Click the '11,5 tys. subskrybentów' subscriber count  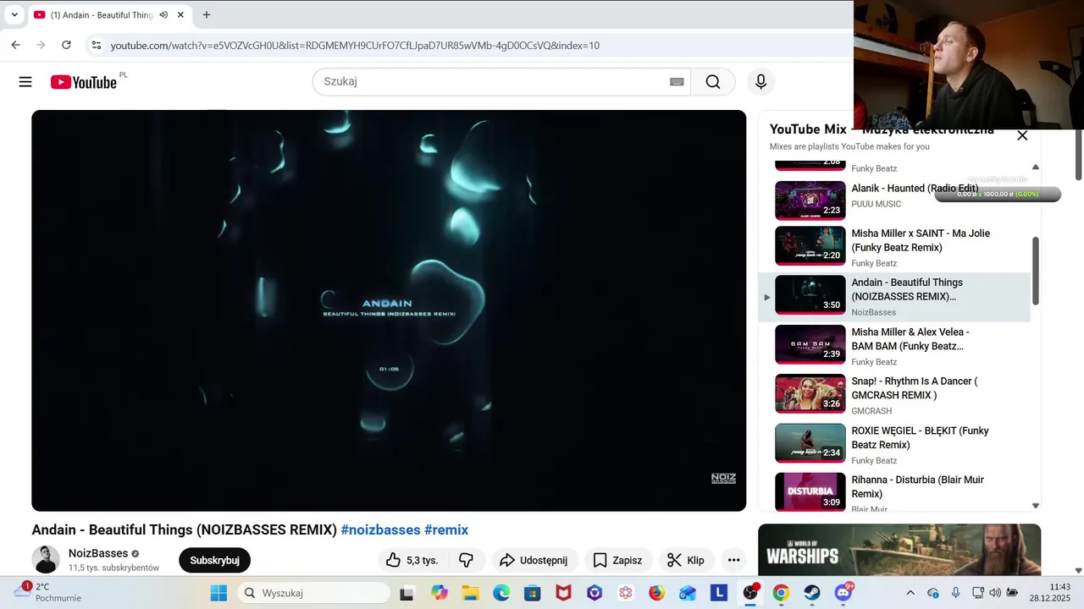tap(113, 568)
